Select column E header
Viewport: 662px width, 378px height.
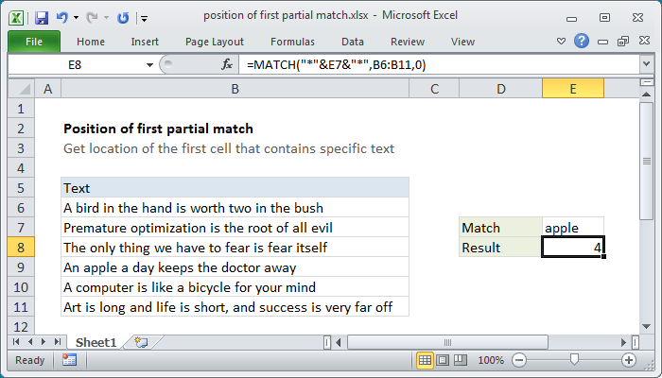[573, 89]
